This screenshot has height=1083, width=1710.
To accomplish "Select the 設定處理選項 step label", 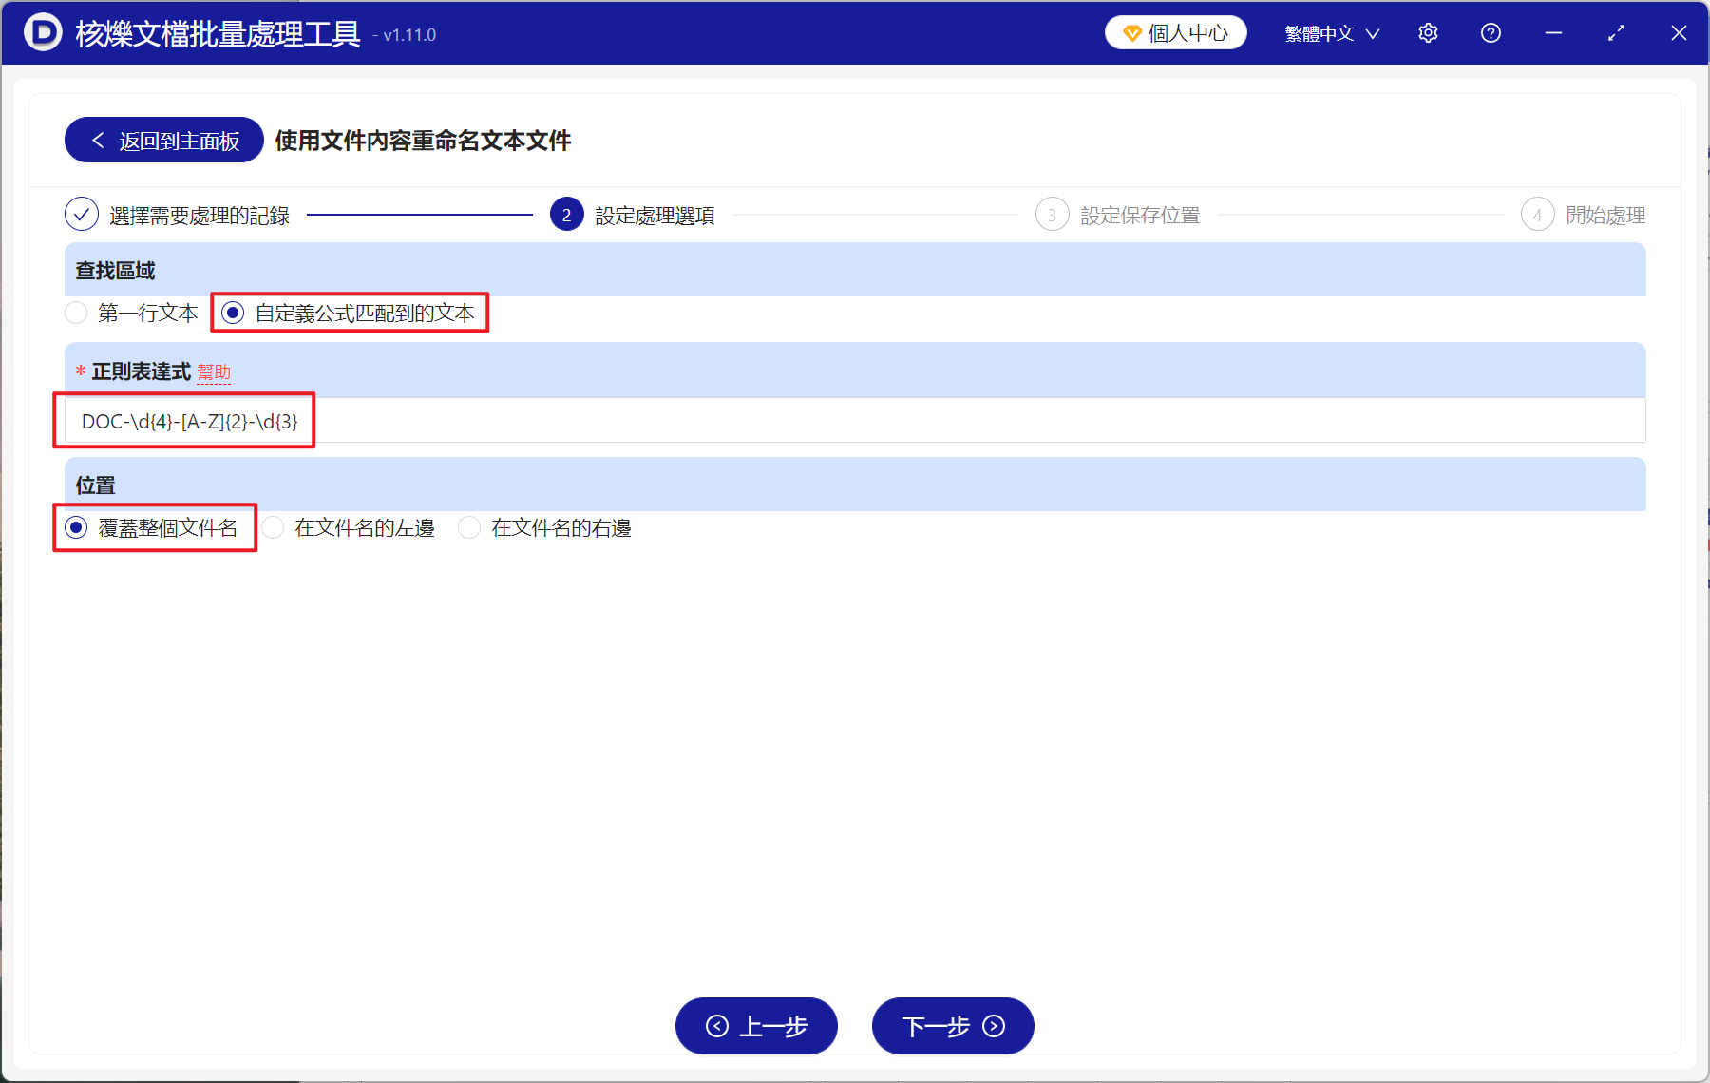I will [653, 215].
